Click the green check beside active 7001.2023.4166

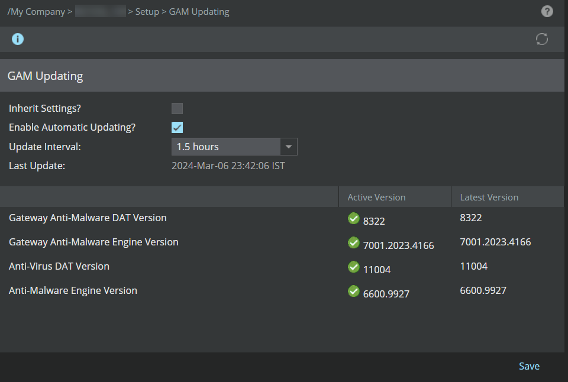point(354,242)
